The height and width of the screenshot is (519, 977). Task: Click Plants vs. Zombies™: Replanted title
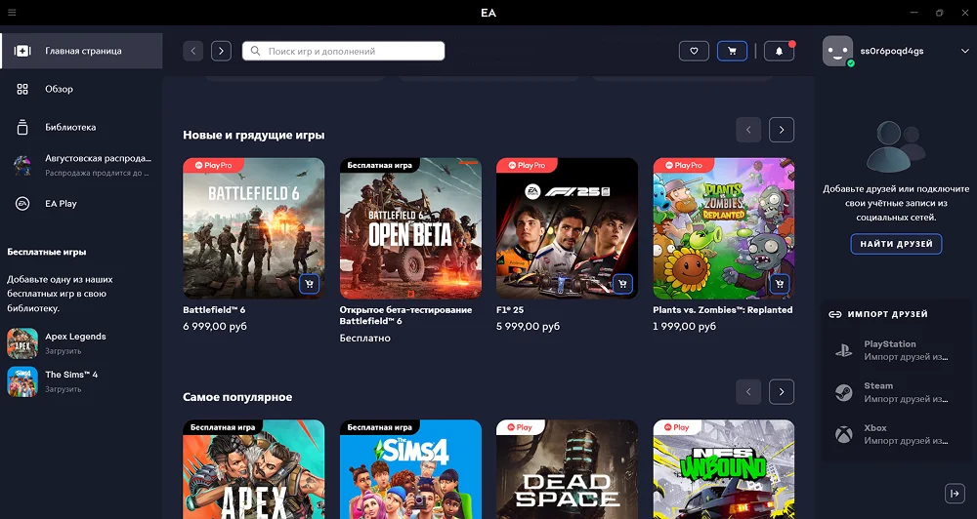[723, 310]
